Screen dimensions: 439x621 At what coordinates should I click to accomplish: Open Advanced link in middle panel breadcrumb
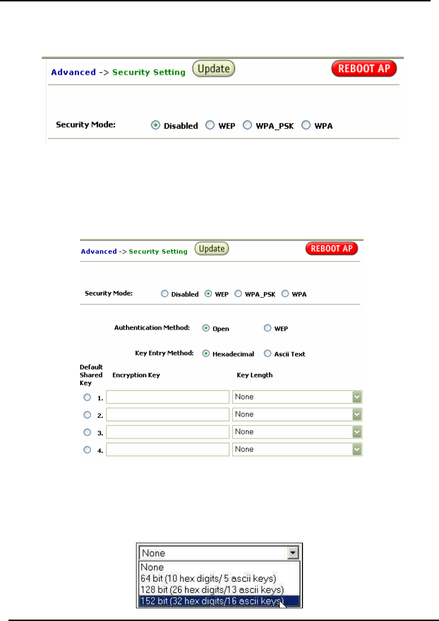coord(99,251)
